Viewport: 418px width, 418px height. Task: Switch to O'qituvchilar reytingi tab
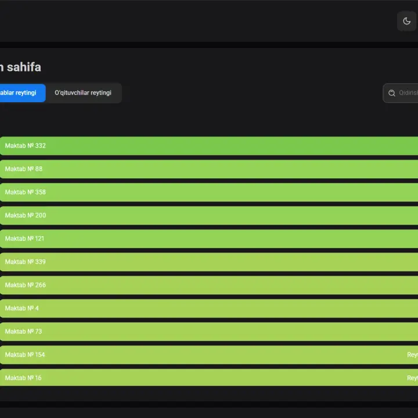coord(83,93)
